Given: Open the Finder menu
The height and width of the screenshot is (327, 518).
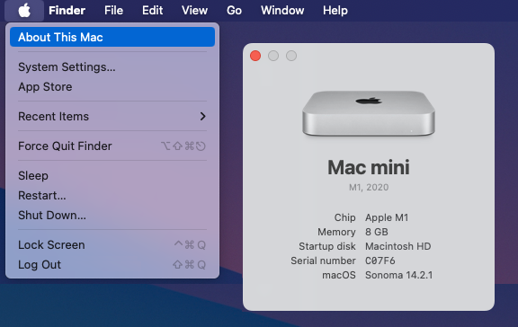Looking at the screenshot, I should point(67,11).
